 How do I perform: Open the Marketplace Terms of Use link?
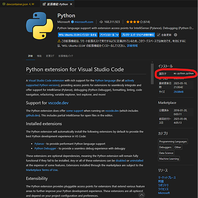click(x=42, y=170)
